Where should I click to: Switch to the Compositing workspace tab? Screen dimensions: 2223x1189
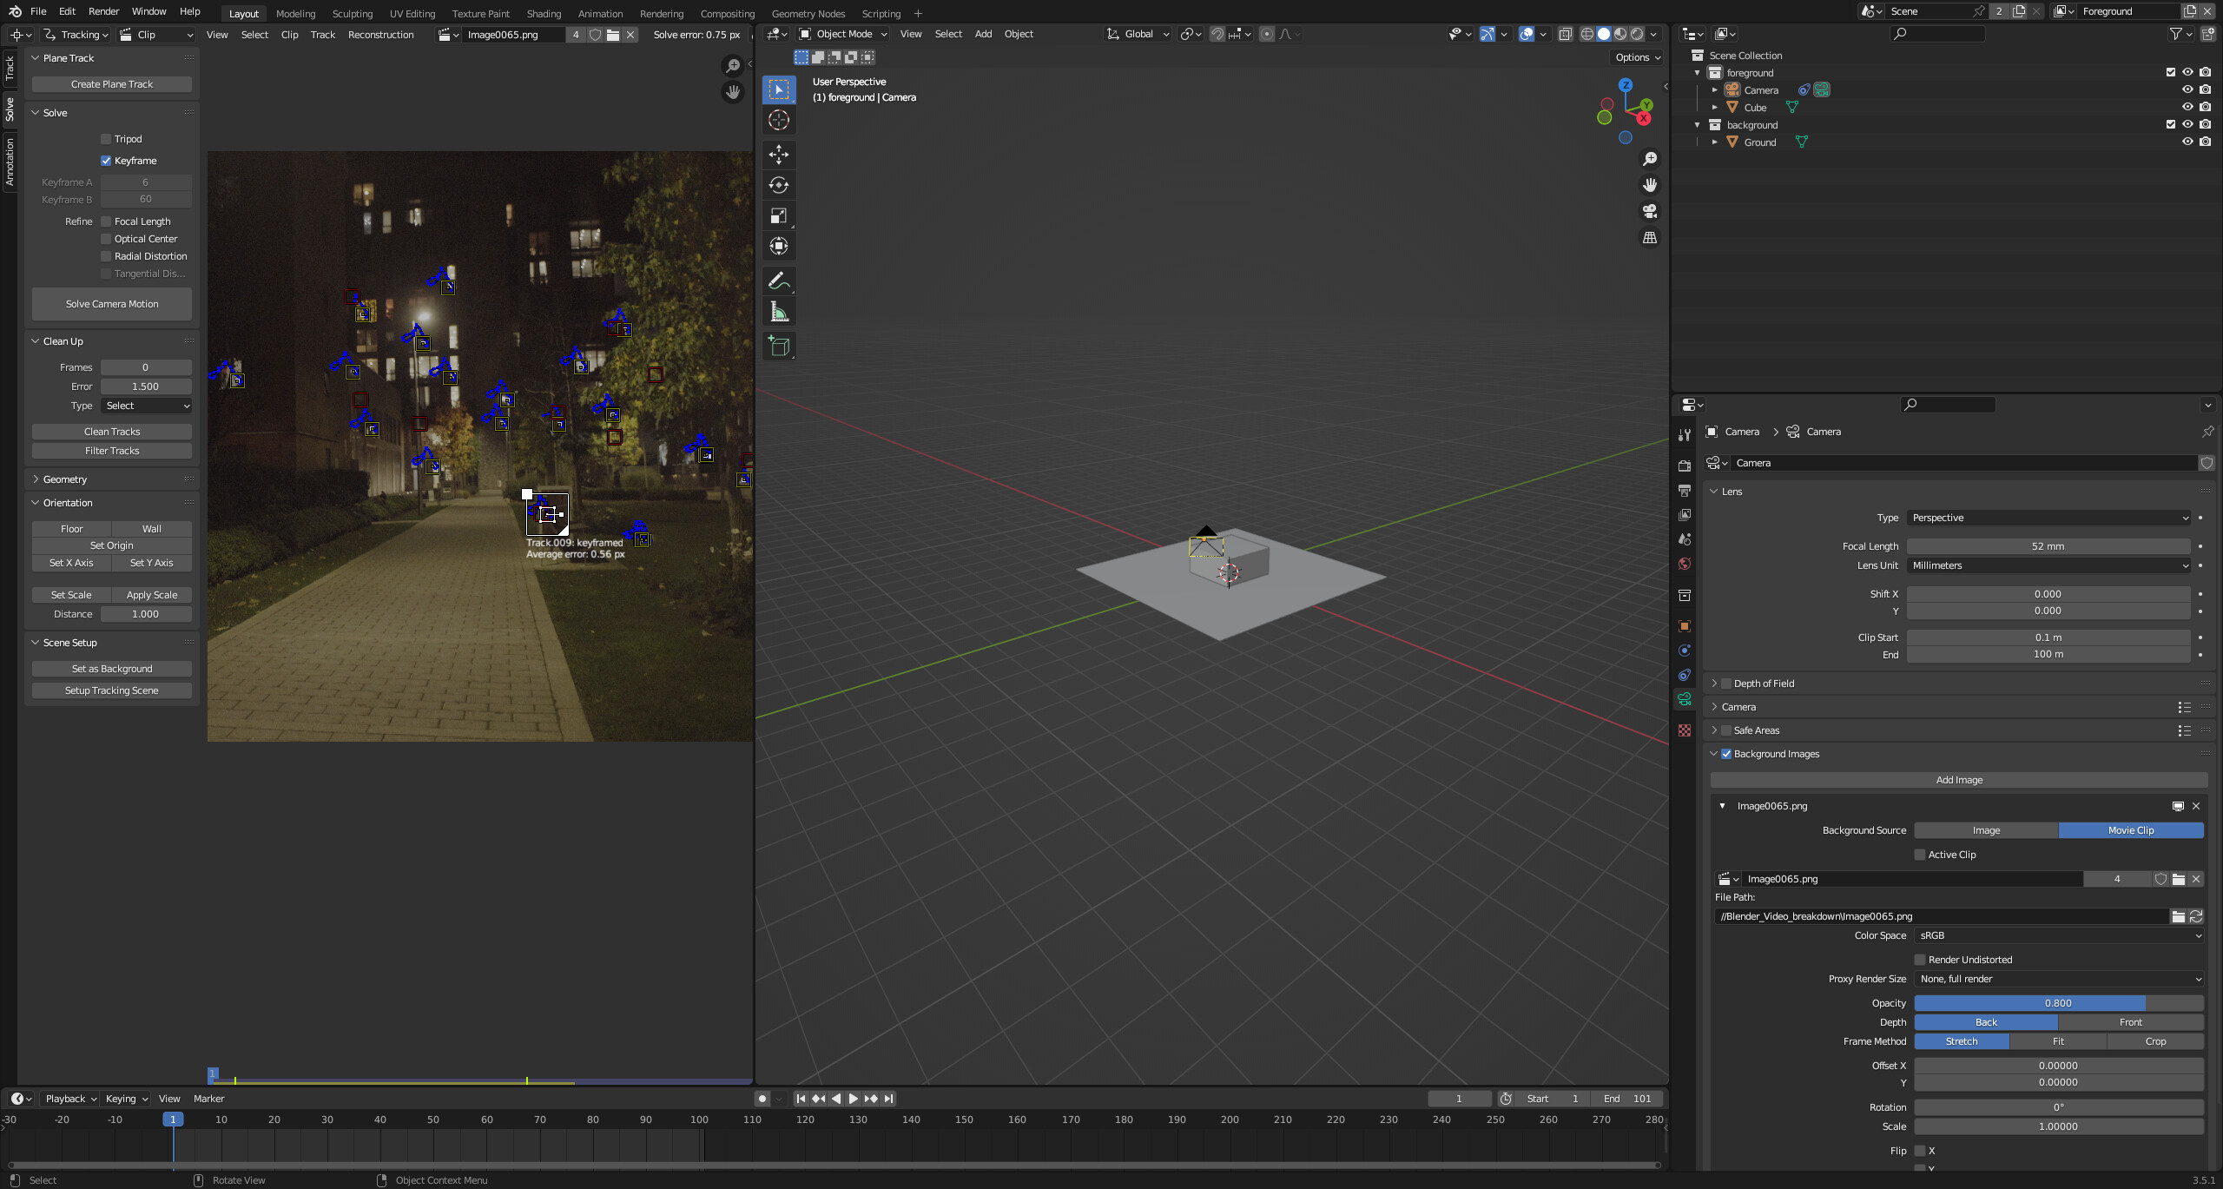tap(728, 13)
